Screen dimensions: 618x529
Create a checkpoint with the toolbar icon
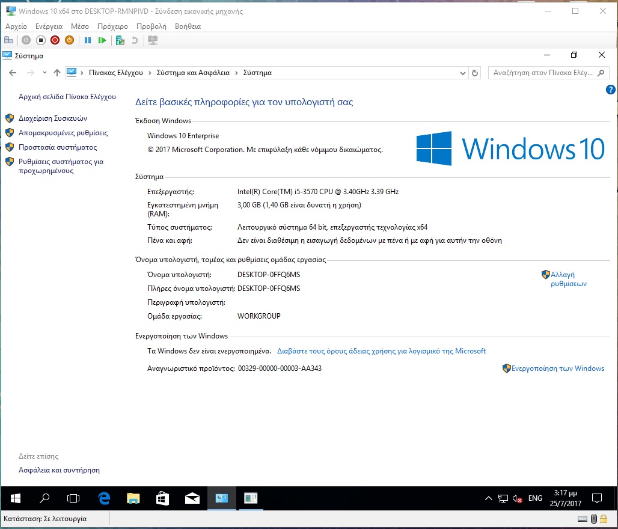click(x=120, y=40)
